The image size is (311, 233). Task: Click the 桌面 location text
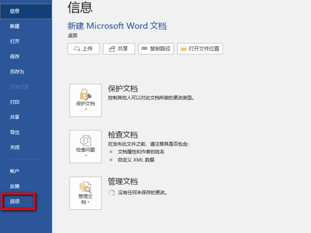tap(73, 36)
